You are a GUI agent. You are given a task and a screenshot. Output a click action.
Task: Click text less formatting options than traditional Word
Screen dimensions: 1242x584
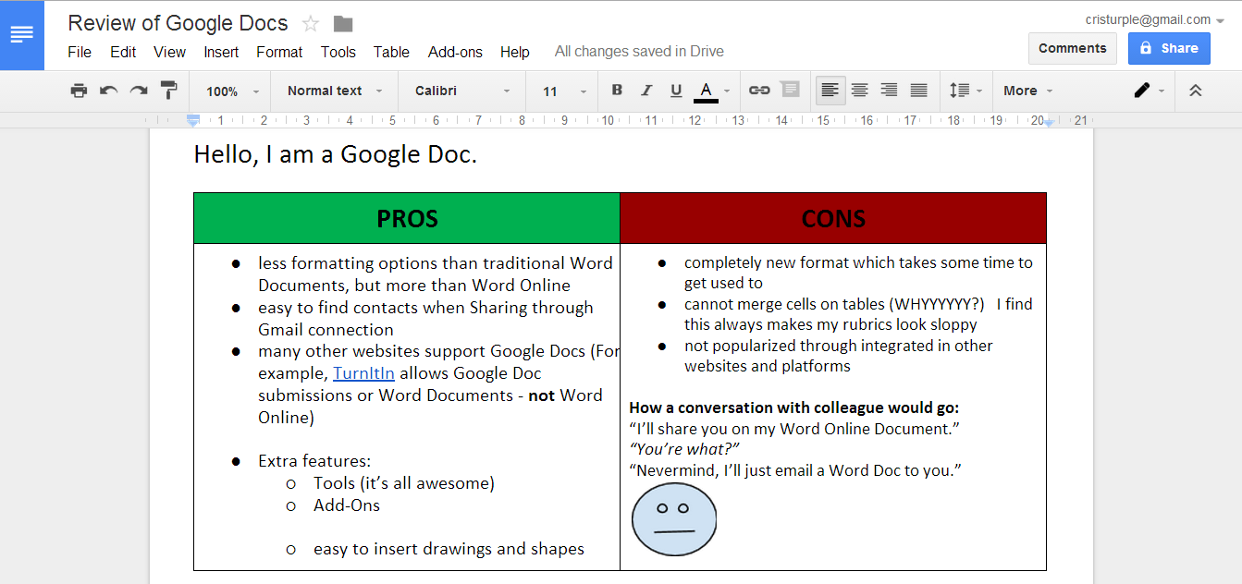click(436, 263)
